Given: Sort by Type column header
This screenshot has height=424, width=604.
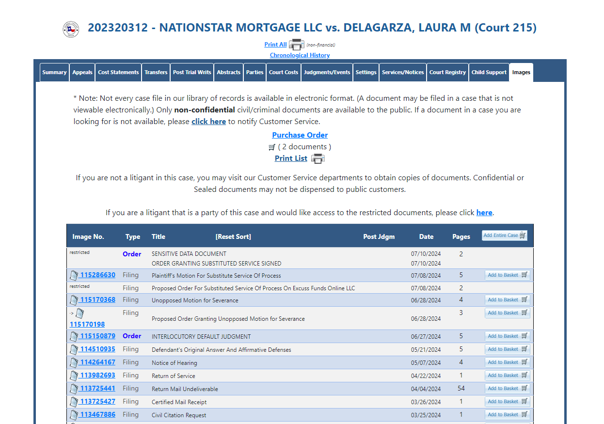Looking at the screenshot, I should (x=133, y=237).
